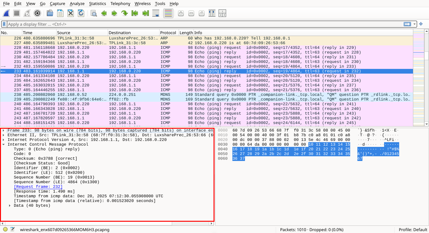Open the Telephony menu
This screenshot has height=233, width=429.
coord(120,3)
